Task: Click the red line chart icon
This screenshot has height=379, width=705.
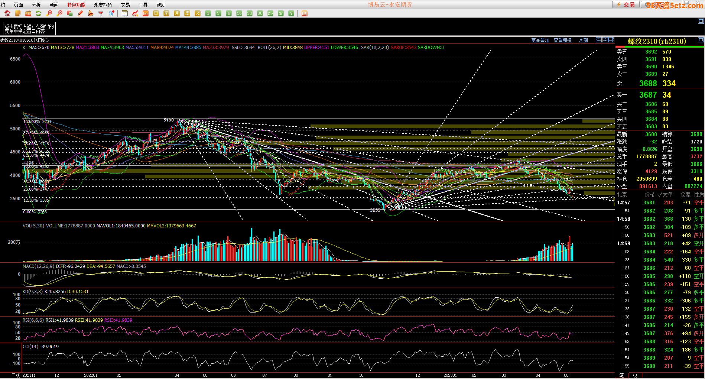Action: click(x=135, y=13)
